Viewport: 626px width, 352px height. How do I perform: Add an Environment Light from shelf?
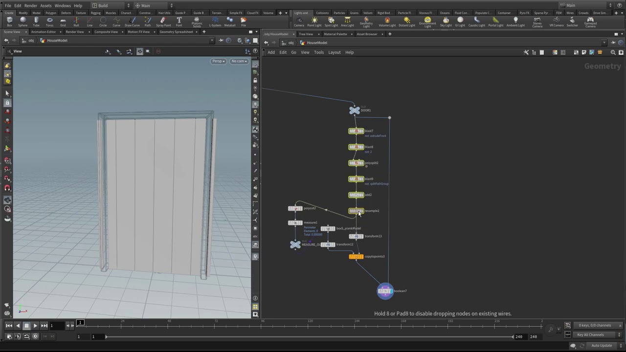tap(427, 22)
